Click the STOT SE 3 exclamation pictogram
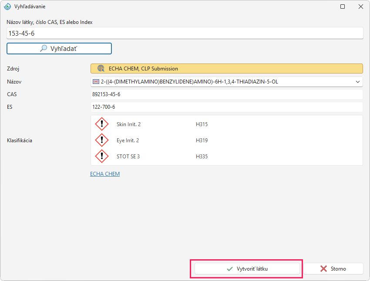Screen dimensions: 370x281 pos(102,156)
